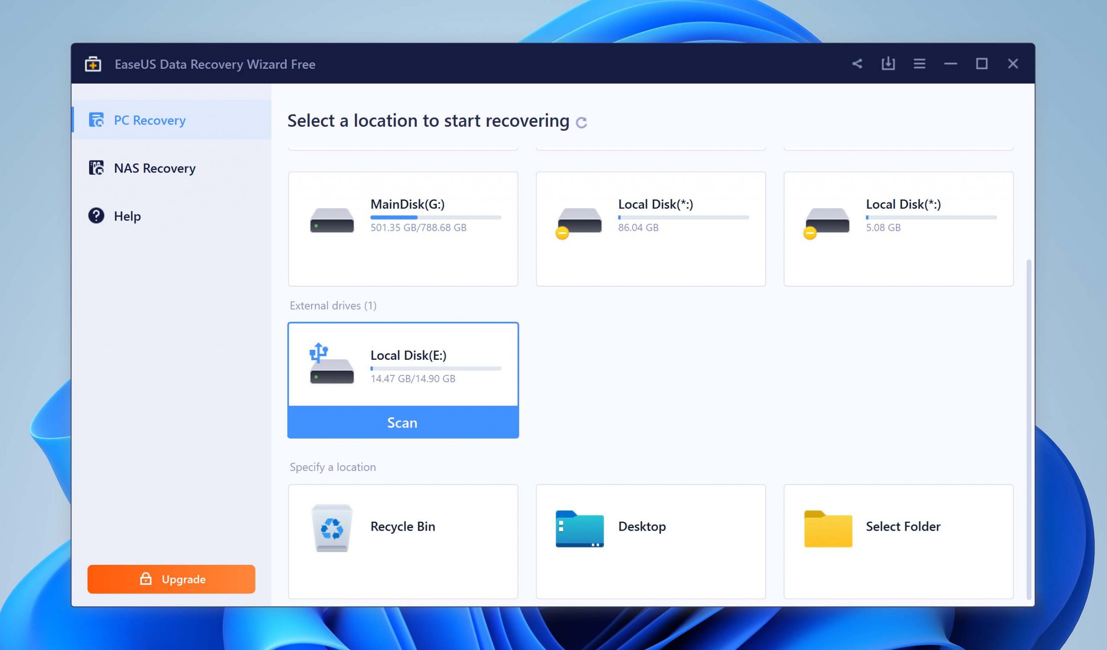Image resolution: width=1107 pixels, height=650 pixels.
Task: Select the MainDisk(G:) card
Action: click(403, 229)
